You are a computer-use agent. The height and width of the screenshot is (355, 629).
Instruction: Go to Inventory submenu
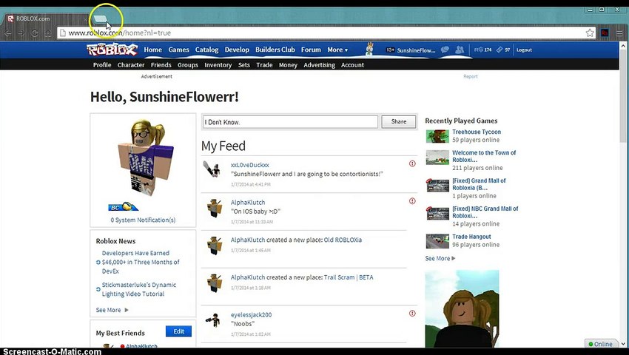[x=218, y=64]
